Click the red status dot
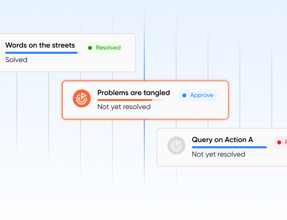287x220 pixels. (279, 142)
